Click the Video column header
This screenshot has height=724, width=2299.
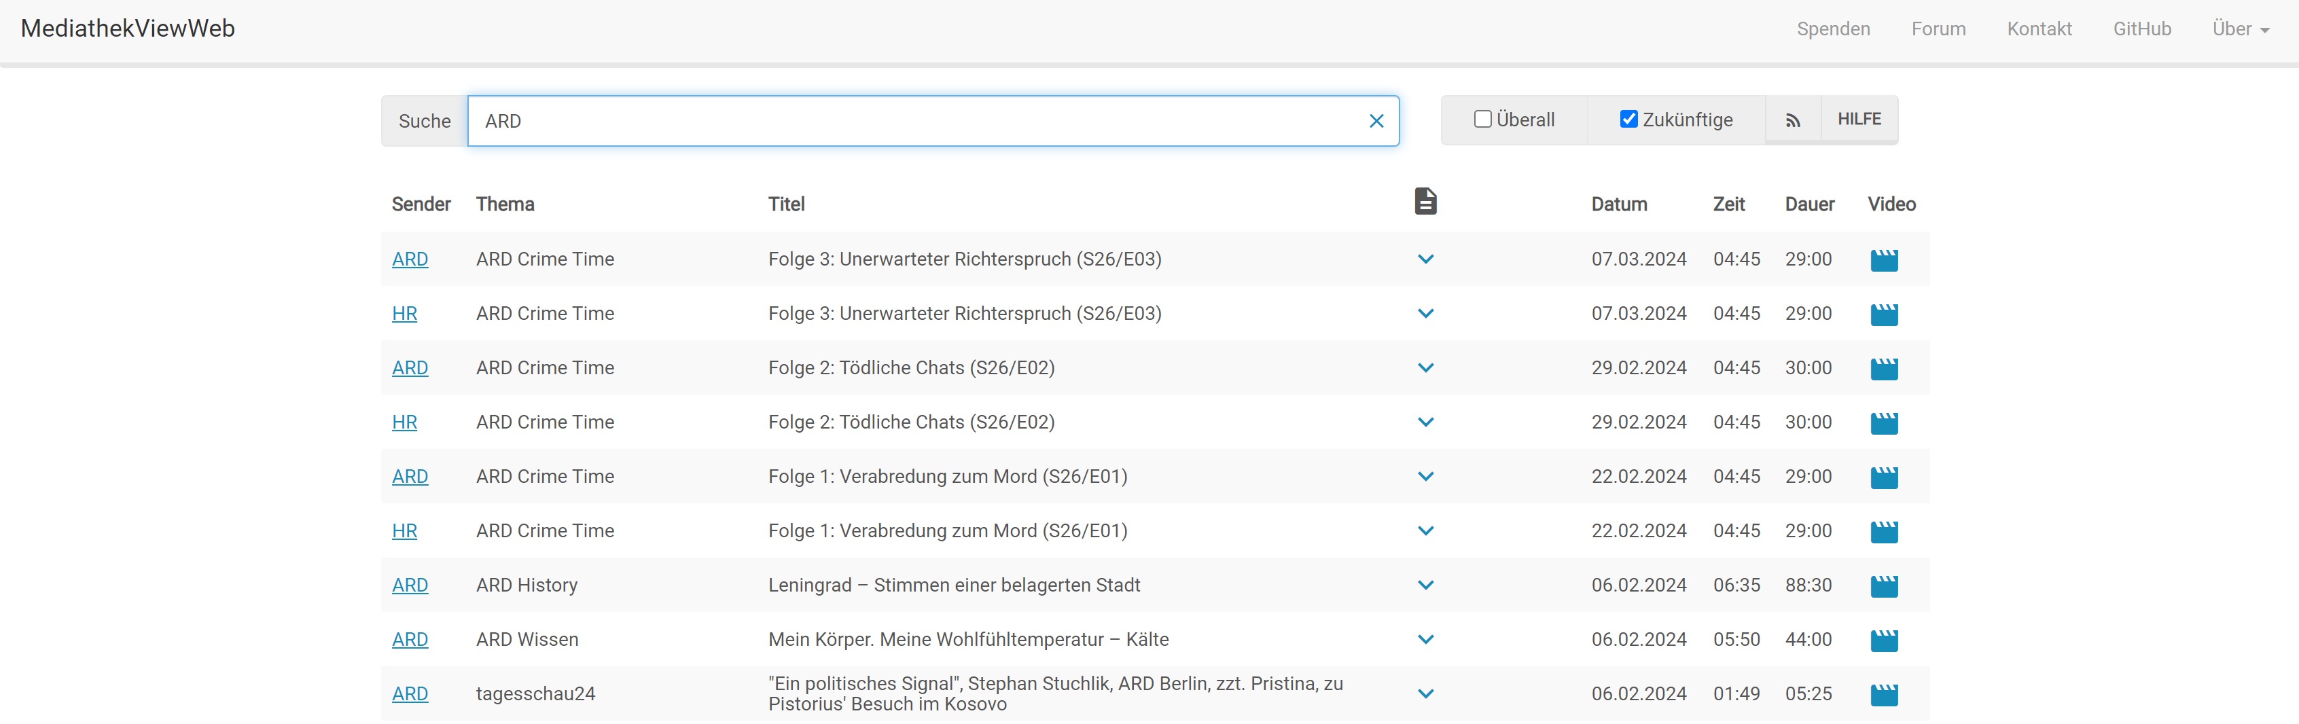pyautogui.click(x=1891, y=204)
